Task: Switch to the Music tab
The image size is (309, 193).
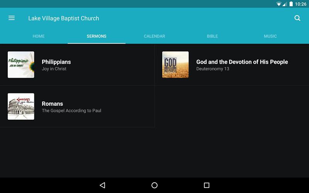Action: pos(270,36)
